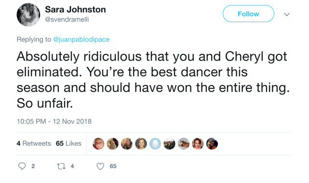
Task: View the 4 Retweets list
Action: 34,143
